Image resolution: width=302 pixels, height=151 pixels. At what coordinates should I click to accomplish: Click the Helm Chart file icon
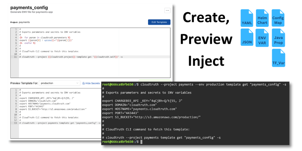point(262,18)
